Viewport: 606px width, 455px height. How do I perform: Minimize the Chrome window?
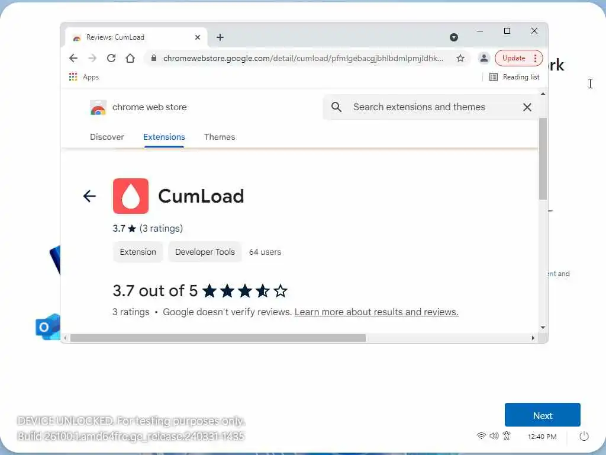480,31
